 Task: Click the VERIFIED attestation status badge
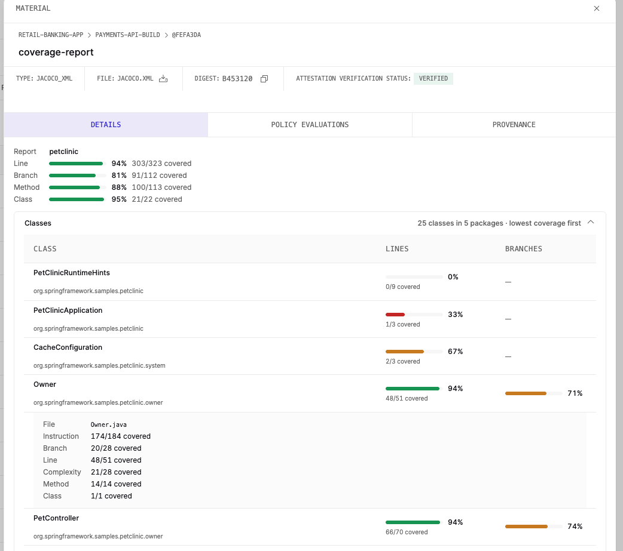[x=433, y=79]
